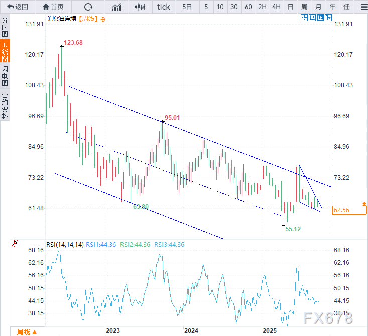Go to 首页 home page
The width and height of the screenshot is (368, 336).
[x=53, y=7]
